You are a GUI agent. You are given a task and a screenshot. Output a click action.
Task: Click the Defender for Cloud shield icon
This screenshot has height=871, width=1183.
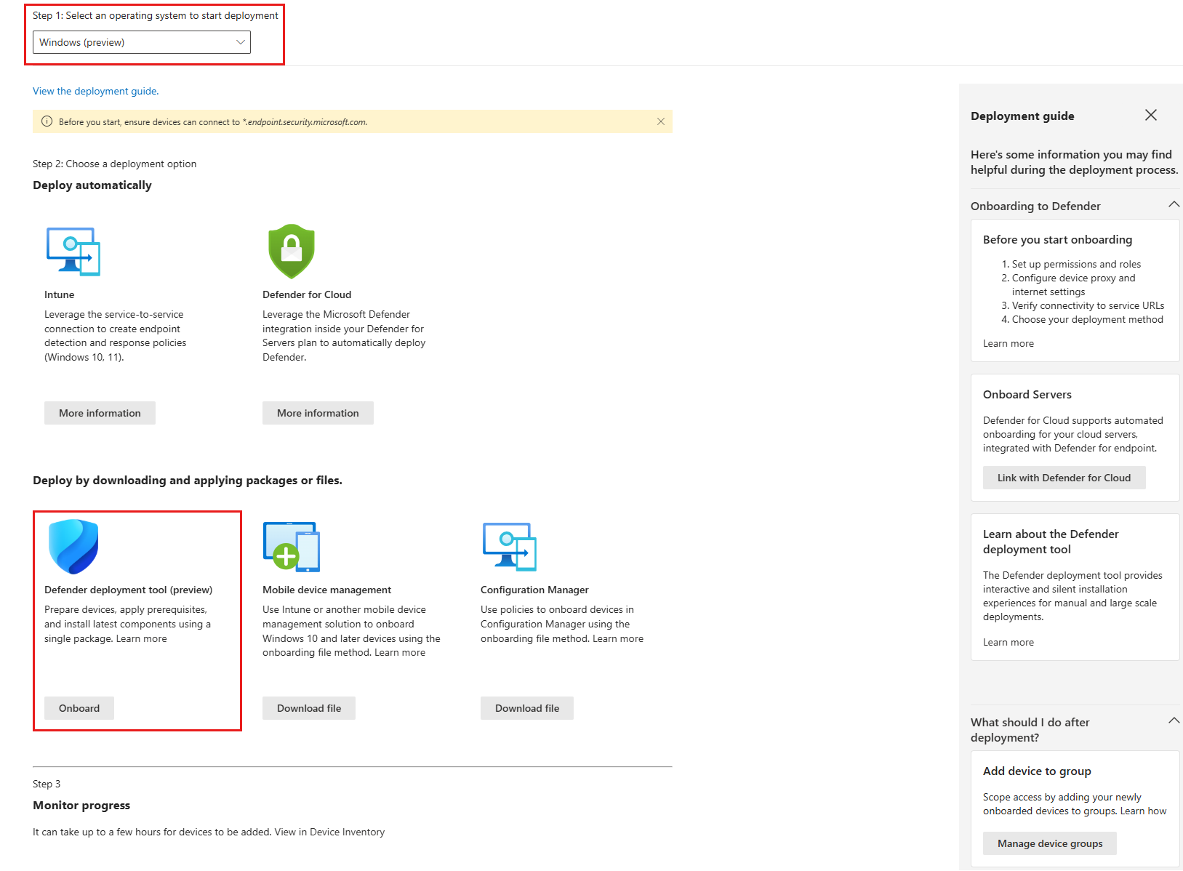tap(292, 252)
